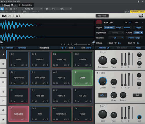
Task: Click the QwertyKeyboard button
Action: point(137,12)
